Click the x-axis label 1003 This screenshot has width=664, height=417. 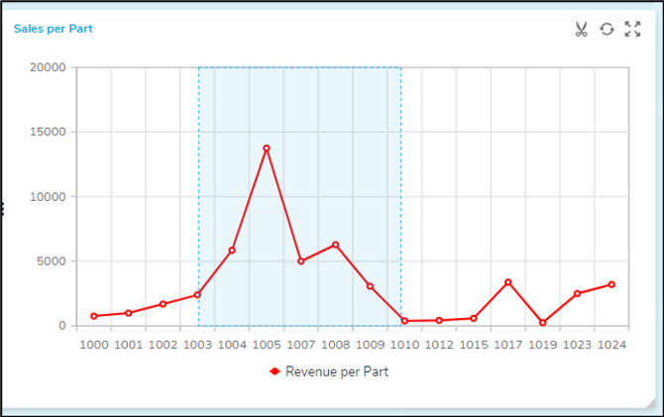click(x=197, y=345)
